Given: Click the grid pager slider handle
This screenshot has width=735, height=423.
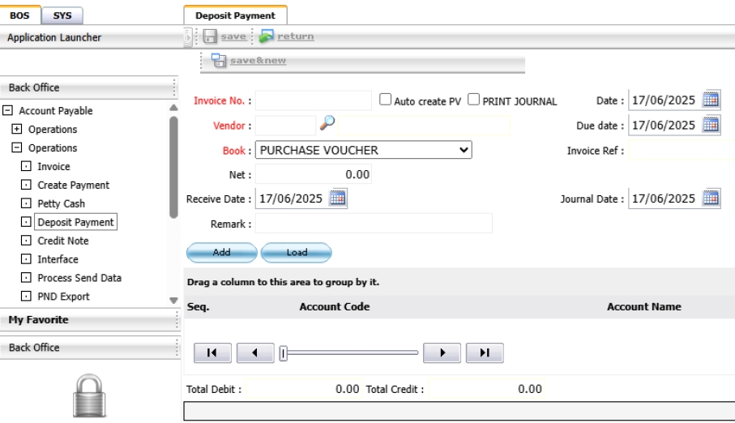Looking at the screenshot, I should click(283, 352).
